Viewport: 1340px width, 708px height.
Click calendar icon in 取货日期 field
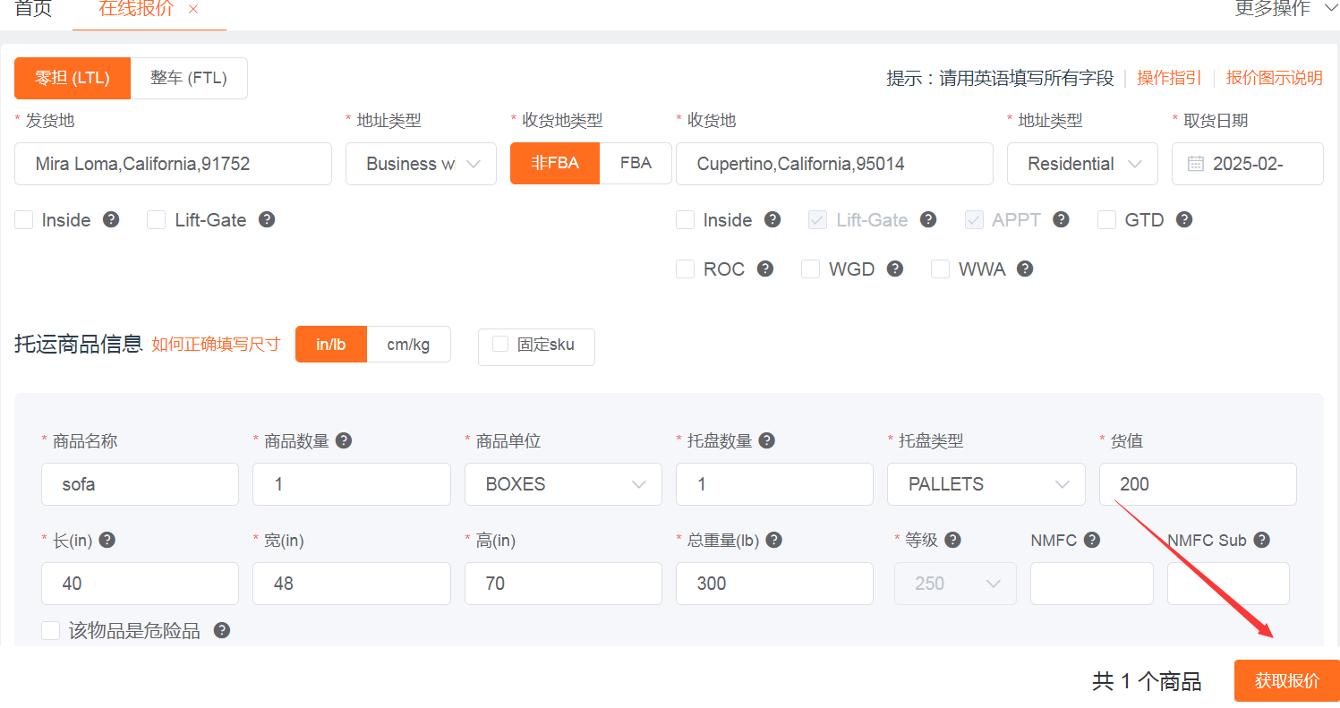click(x=1195, y=164)
